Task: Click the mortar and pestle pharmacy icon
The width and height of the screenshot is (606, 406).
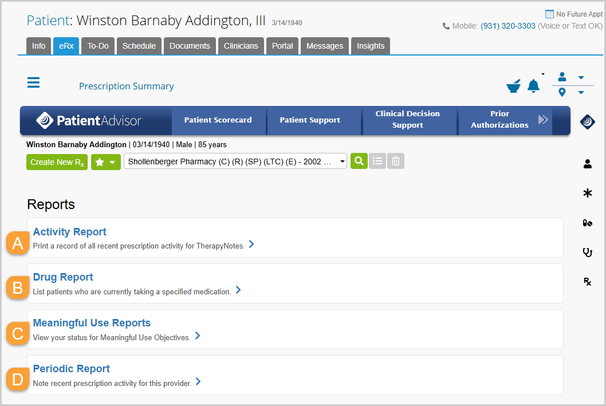Action: coord(513,86)
